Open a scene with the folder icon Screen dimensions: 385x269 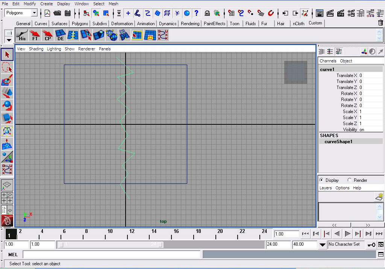[57, 13]
